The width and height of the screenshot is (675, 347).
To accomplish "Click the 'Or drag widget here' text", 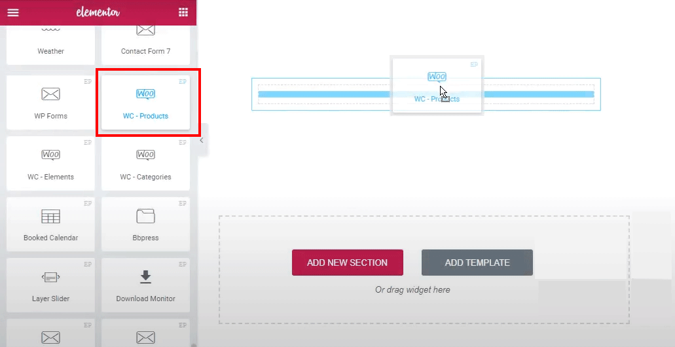I will [x=412, y=290].
